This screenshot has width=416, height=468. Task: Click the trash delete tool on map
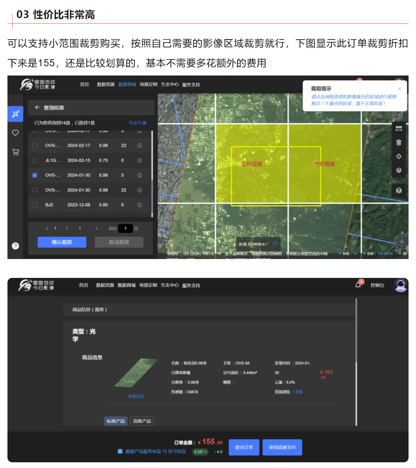pos(398,142)
